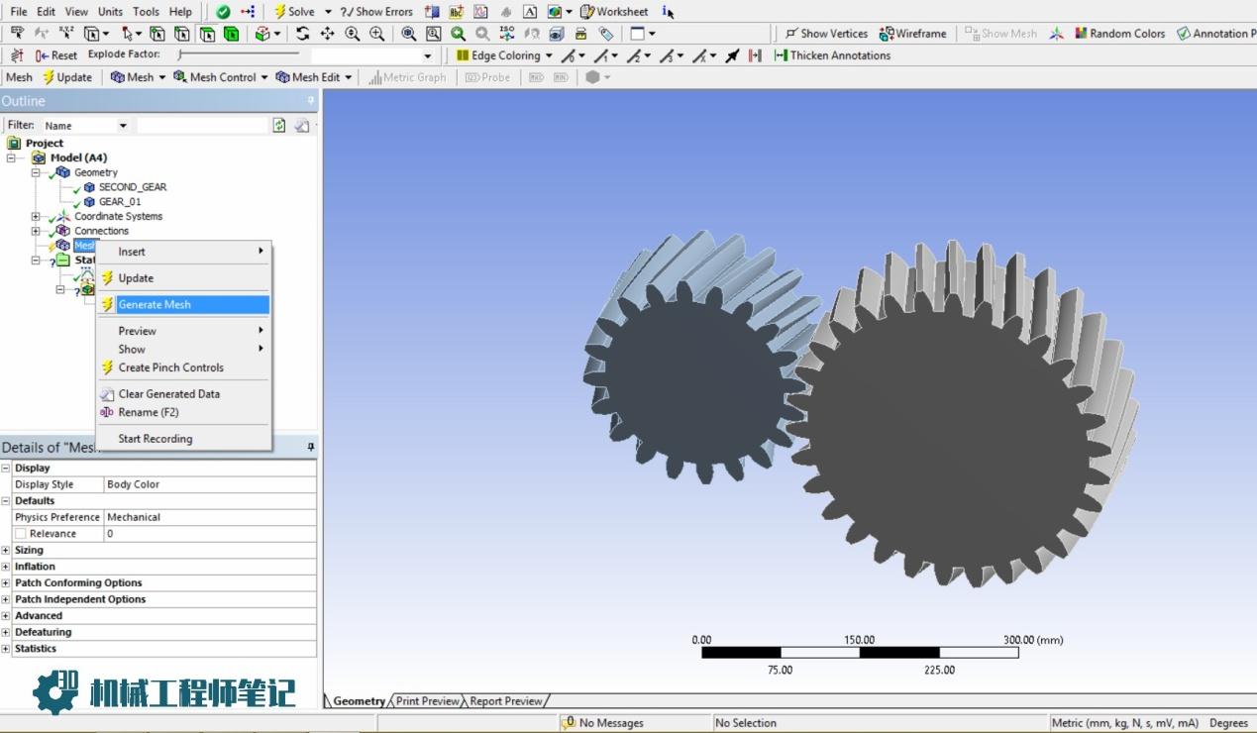Toggle Wireframe display mode
This screenshot has width=1257, height=733.
[912, 34]
